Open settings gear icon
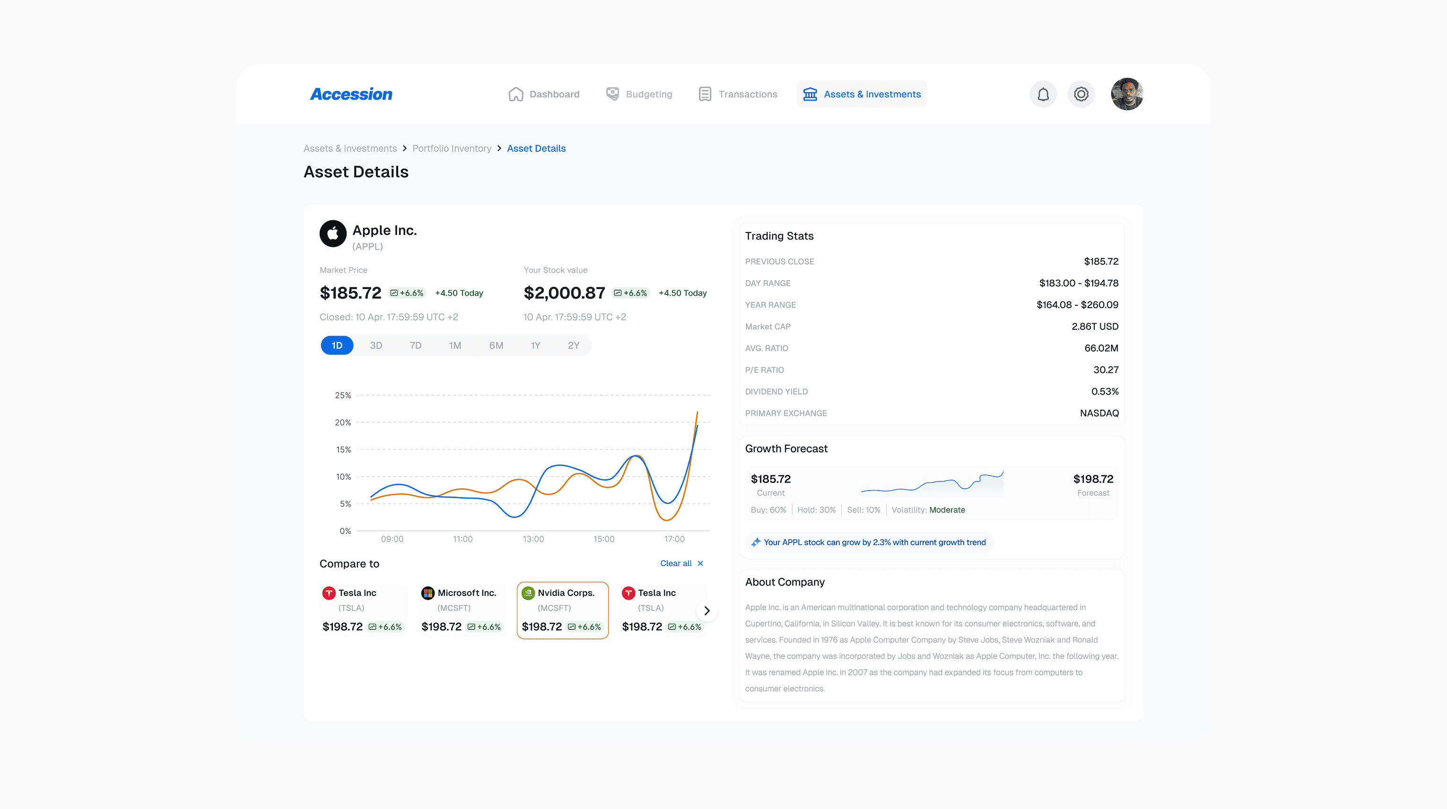 click(x=1081, y=95)
